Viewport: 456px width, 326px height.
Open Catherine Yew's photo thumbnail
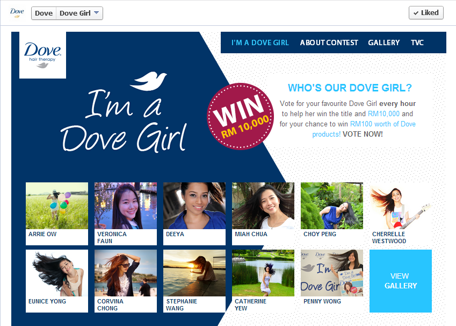(263, 273)
